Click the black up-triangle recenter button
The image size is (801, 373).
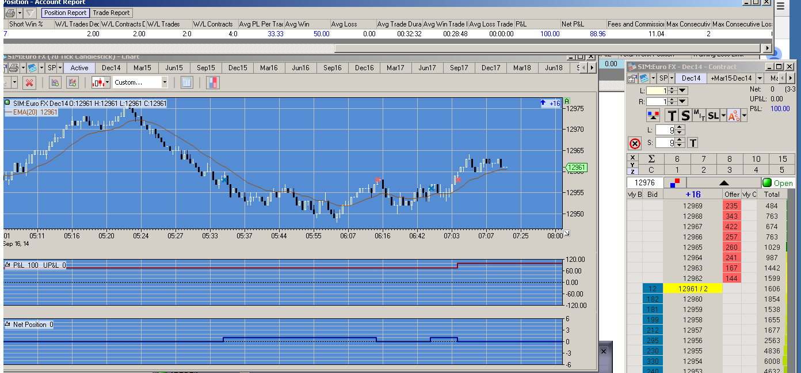point(723,183)
